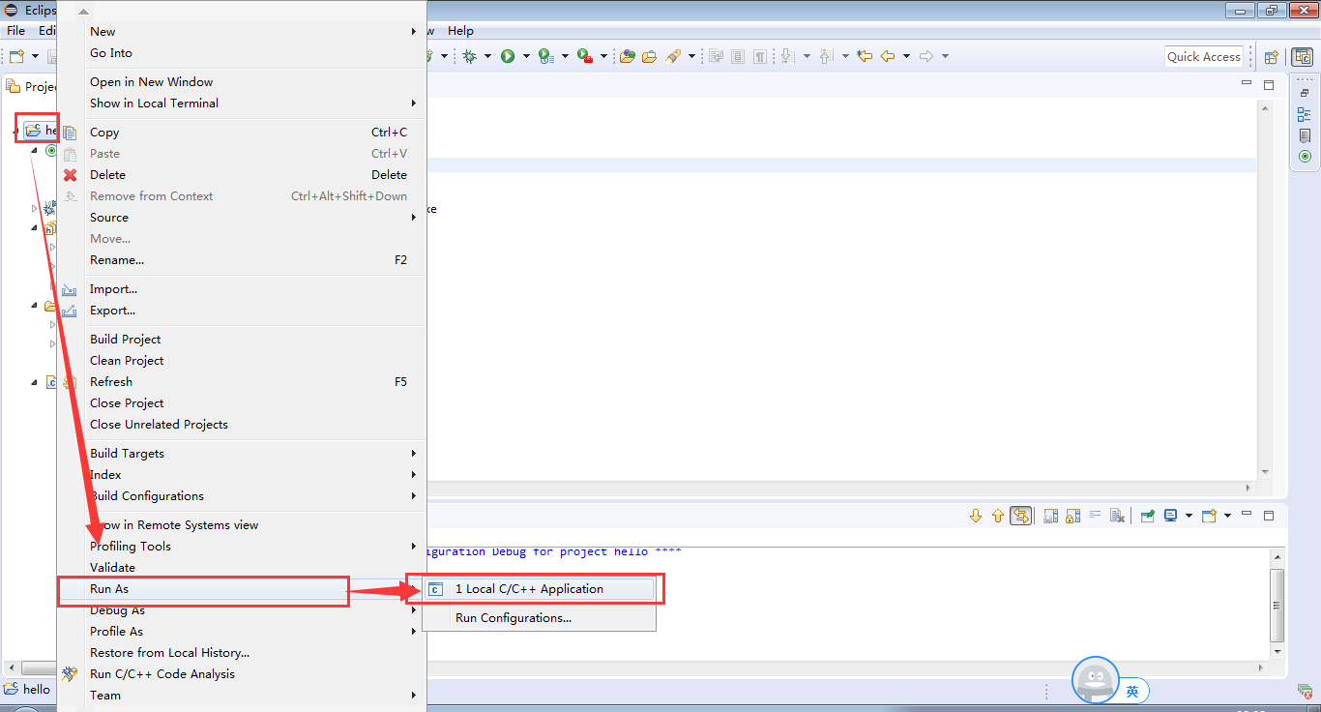Open the C/C++ perspective icon top right

coord(1302,56)
